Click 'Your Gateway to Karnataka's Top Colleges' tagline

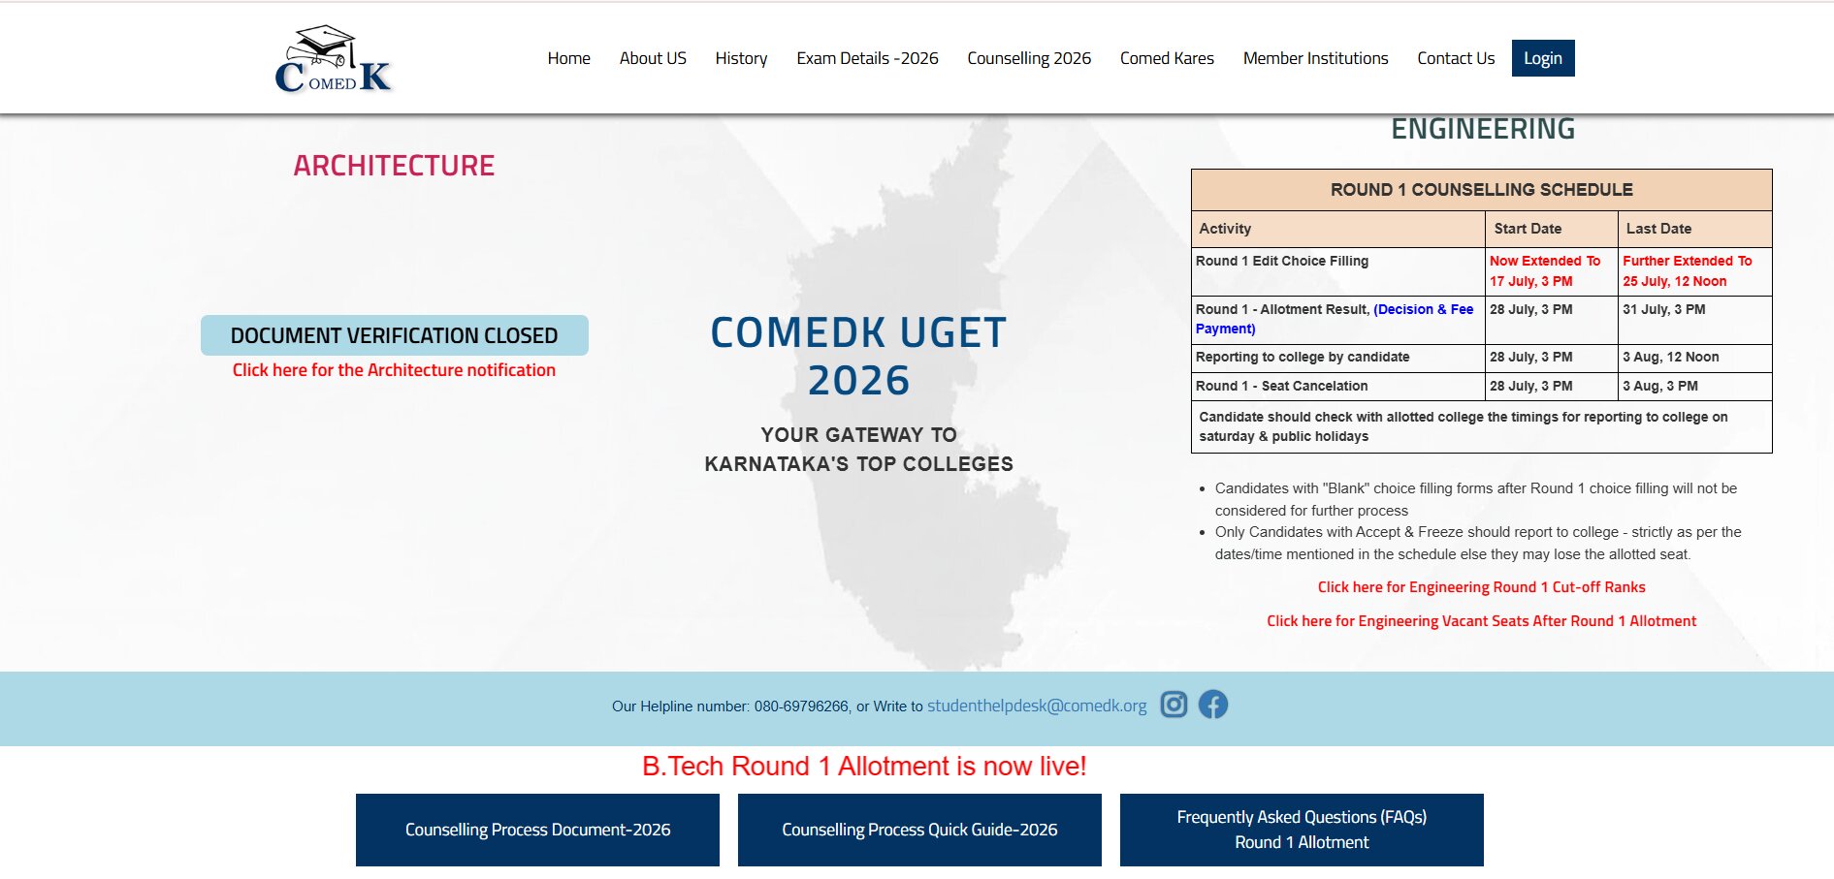[858, 450]
